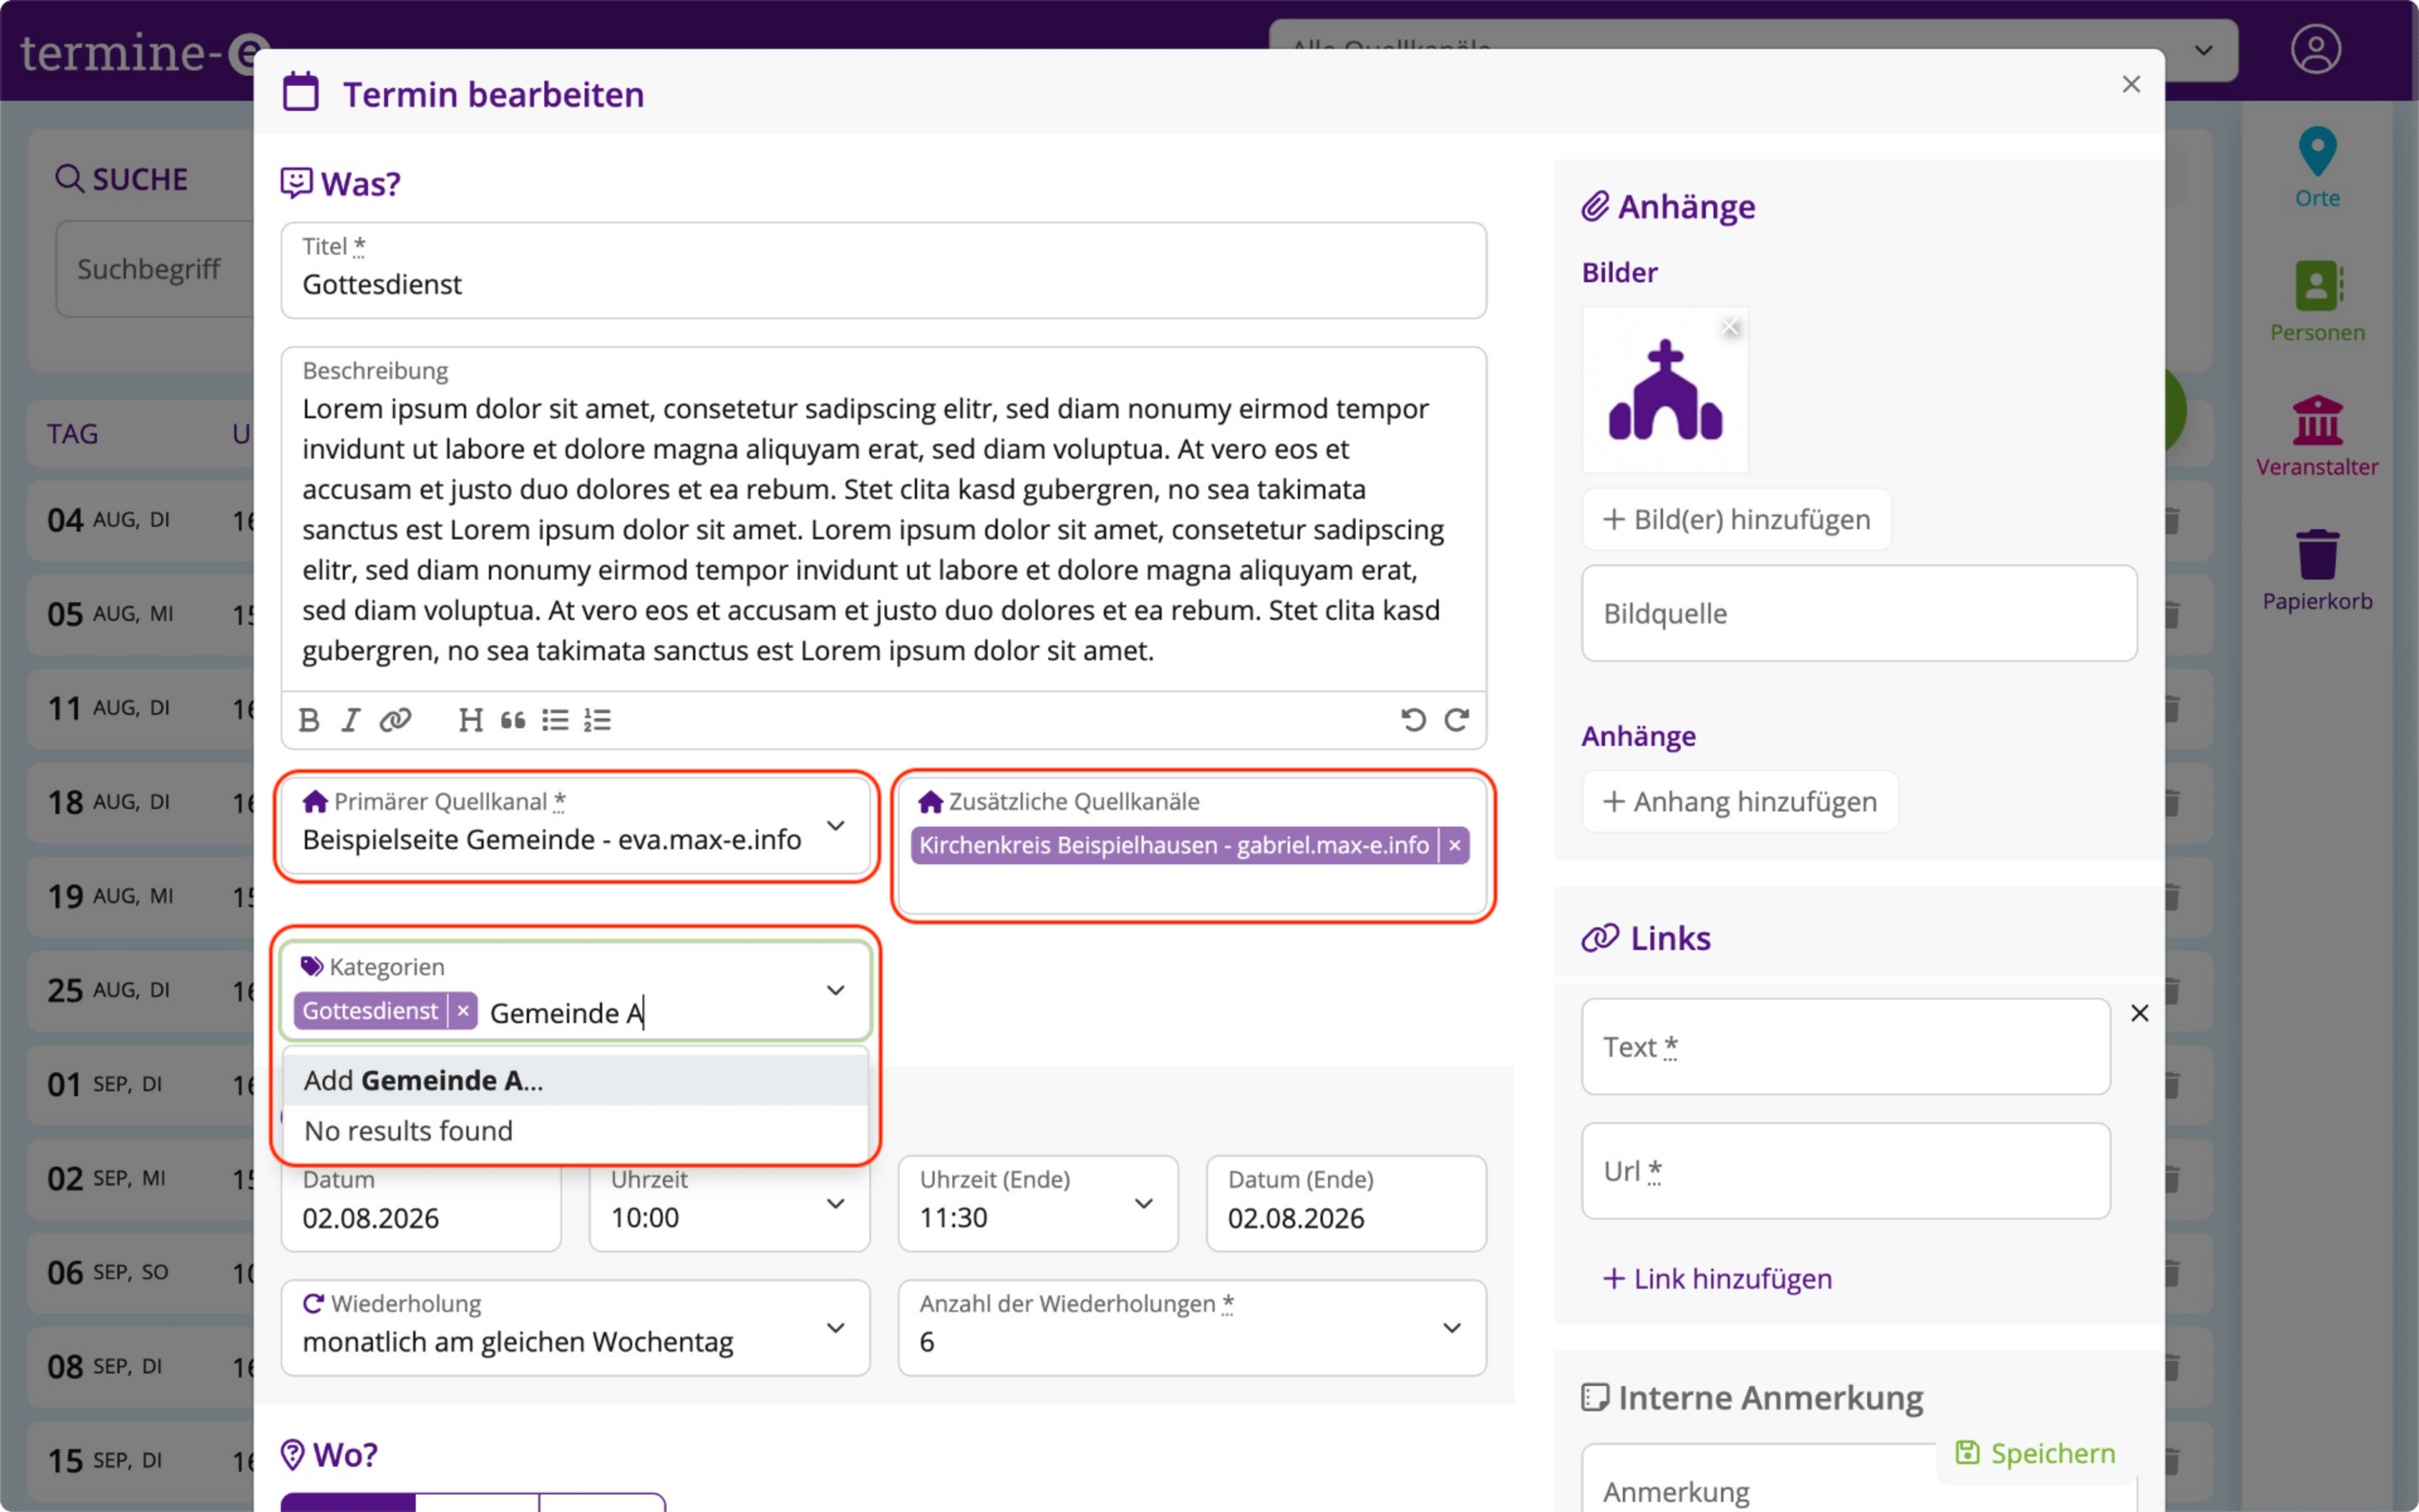Apply italic formatting in the description editor
2419x1512 pixels.
351,720
